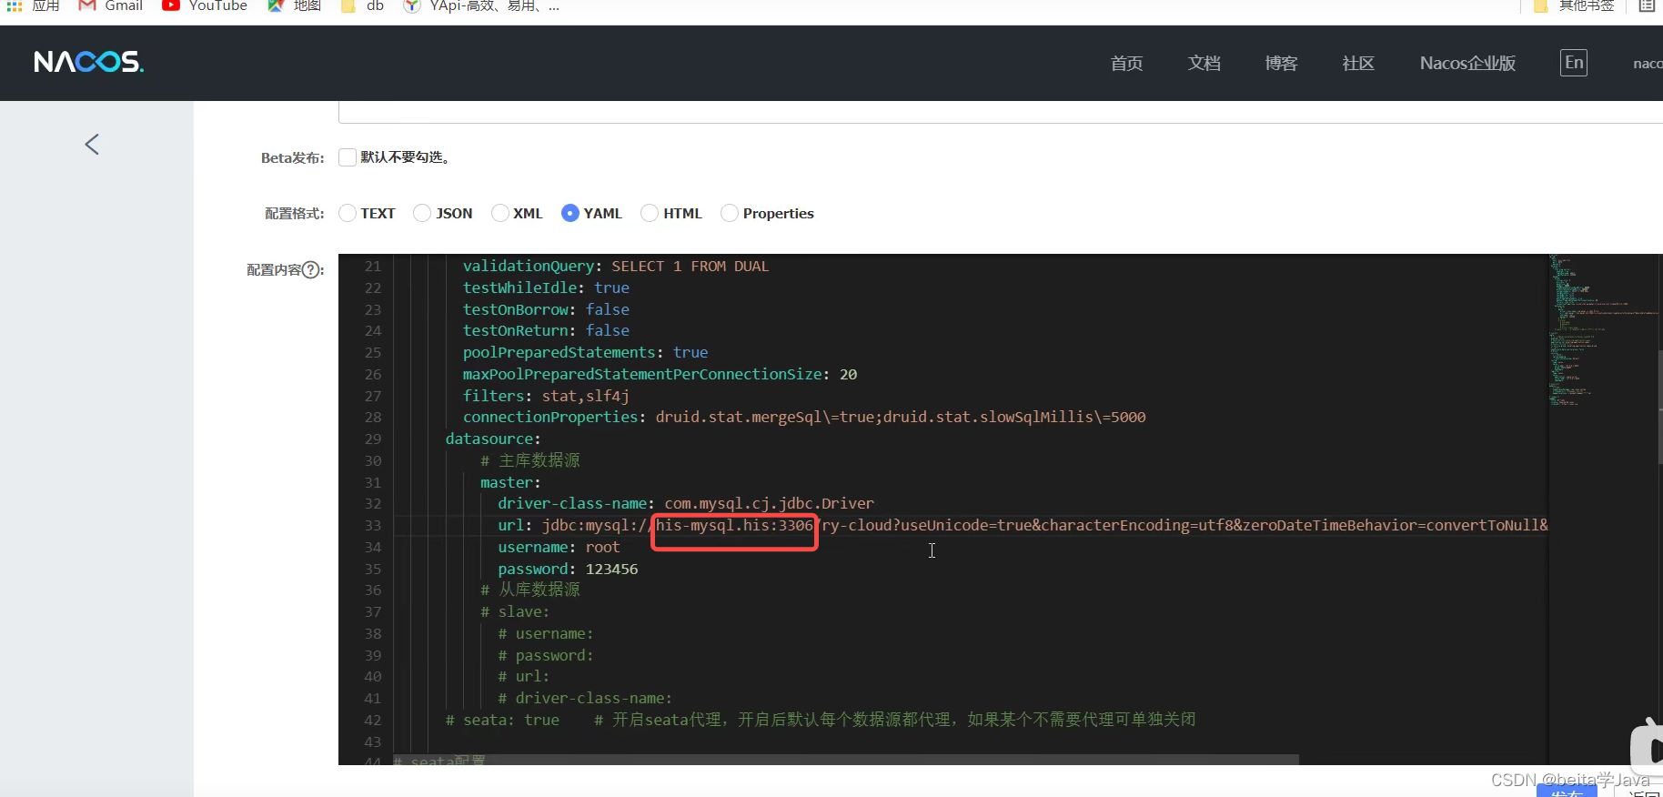
Task: Open the 其他书签 bookmarks folder
Action: click(1574, 5)
